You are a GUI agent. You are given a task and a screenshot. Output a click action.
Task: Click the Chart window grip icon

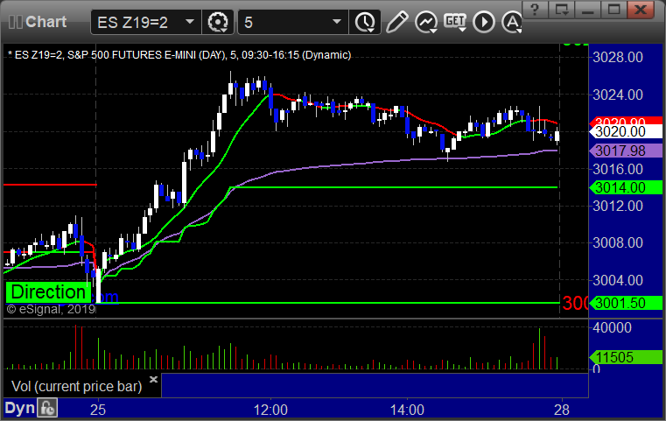[15, 22]
